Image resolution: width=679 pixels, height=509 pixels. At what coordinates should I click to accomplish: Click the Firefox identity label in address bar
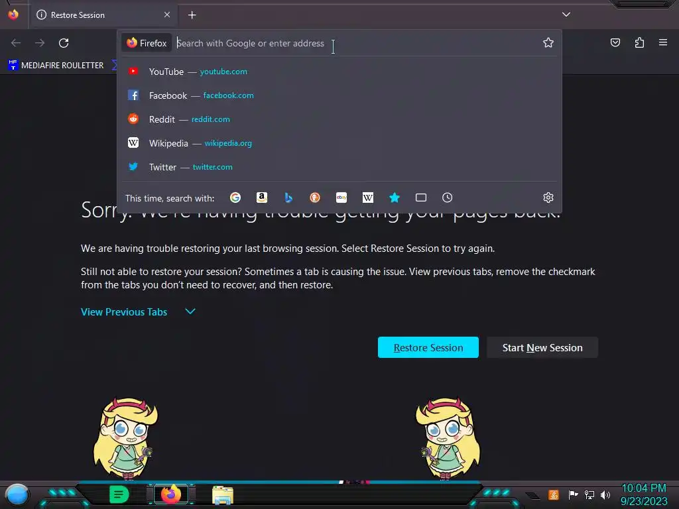click(x=147, y=43)
